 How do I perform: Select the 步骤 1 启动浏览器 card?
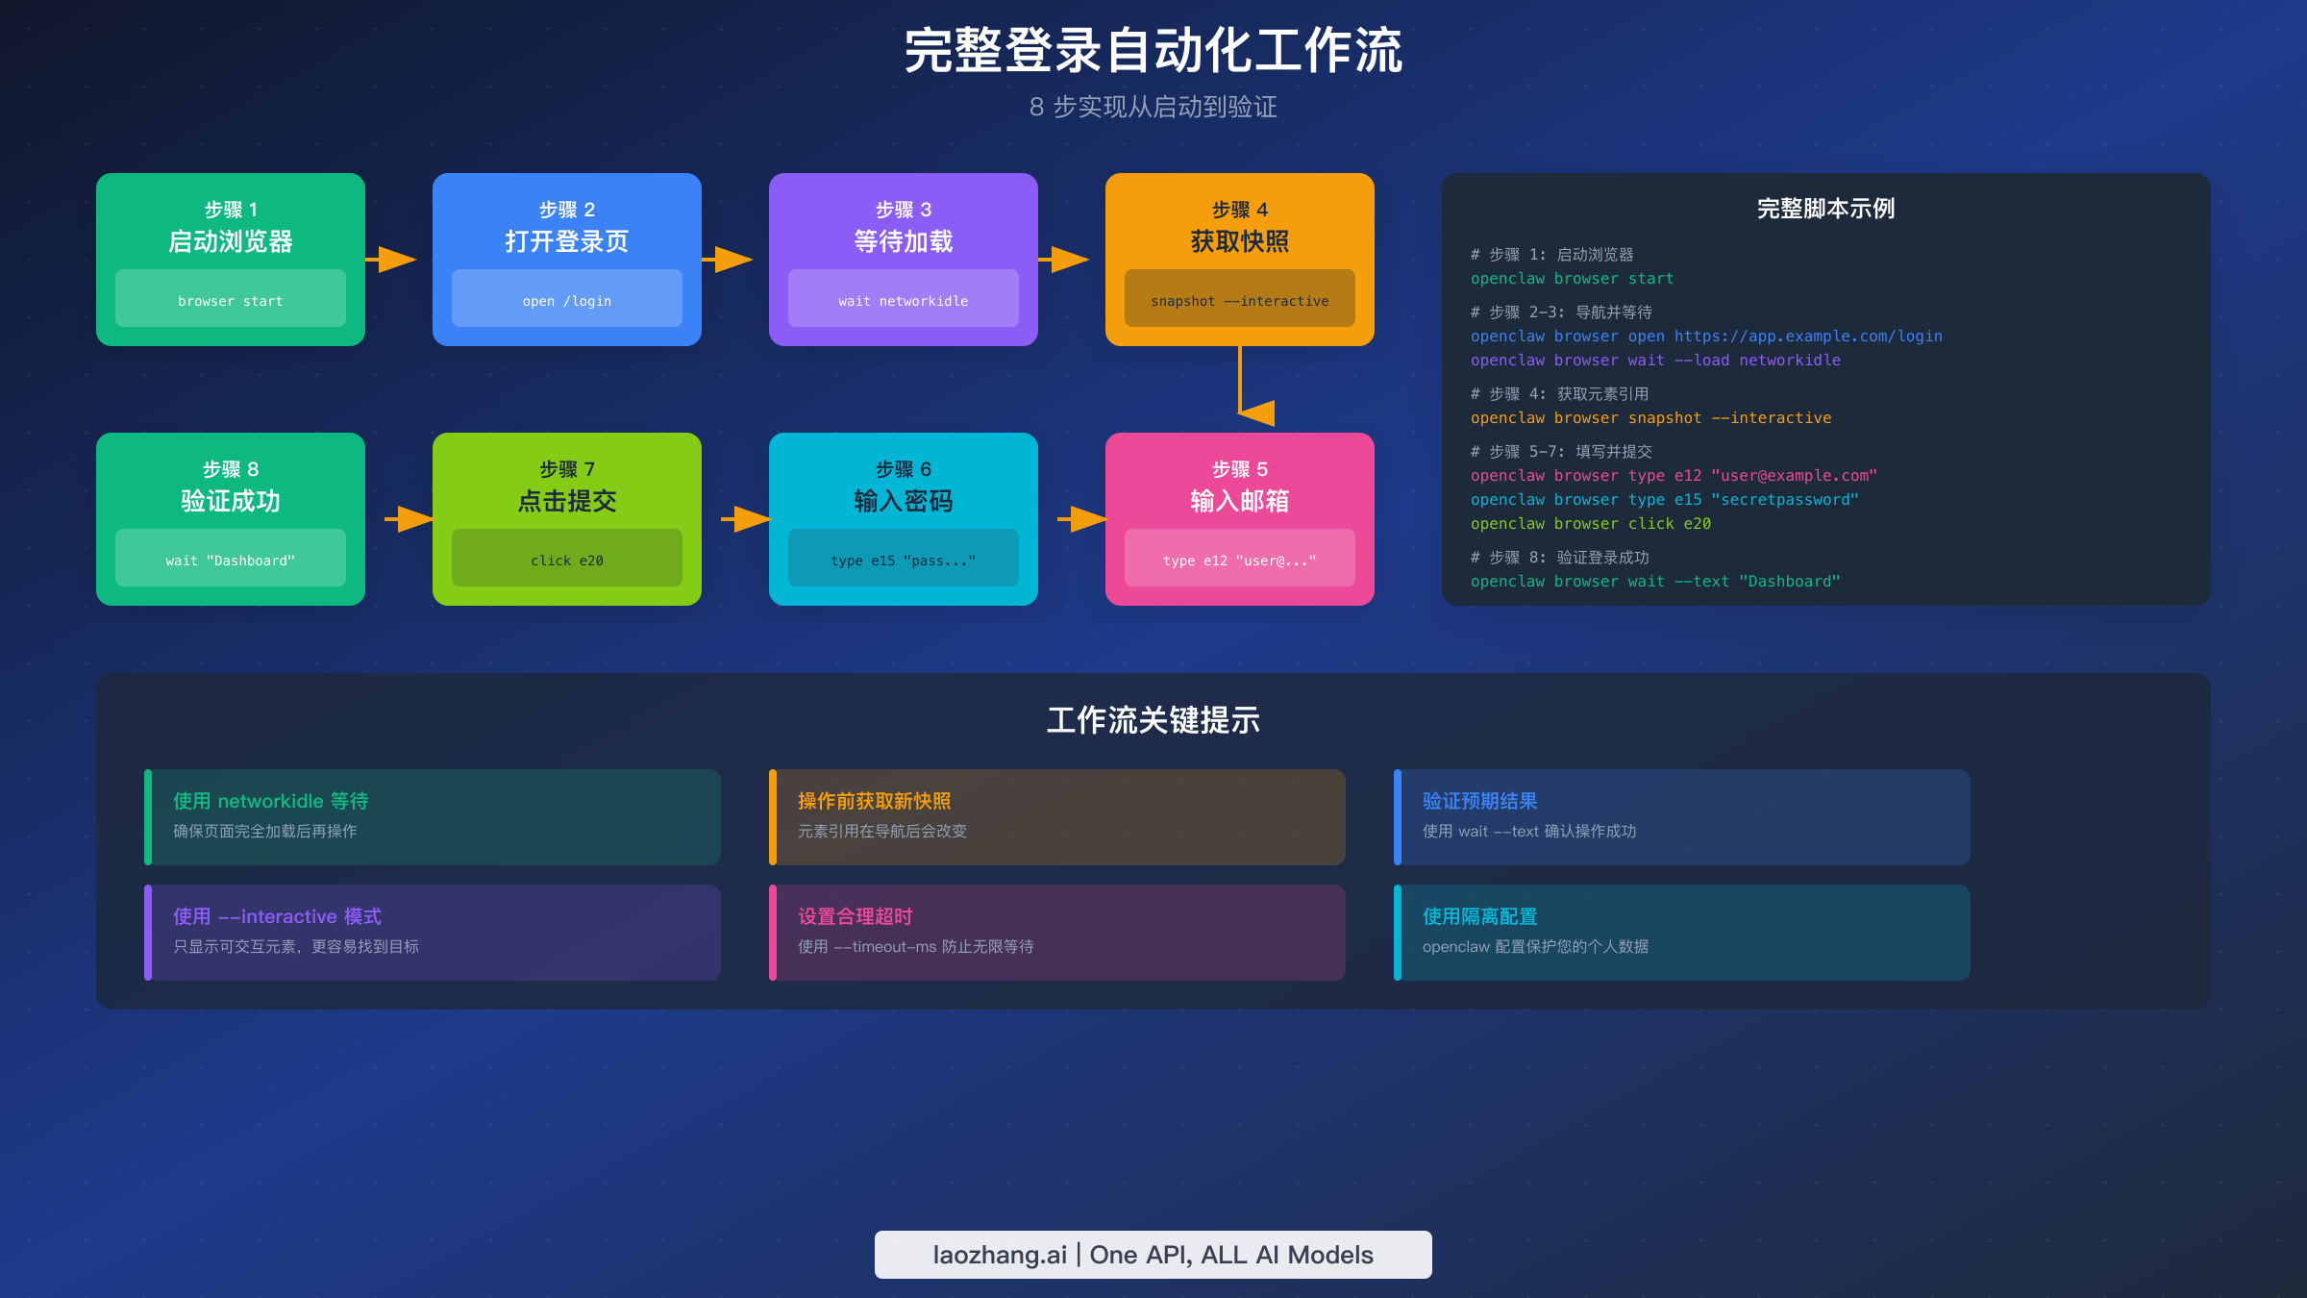[231, 231]
